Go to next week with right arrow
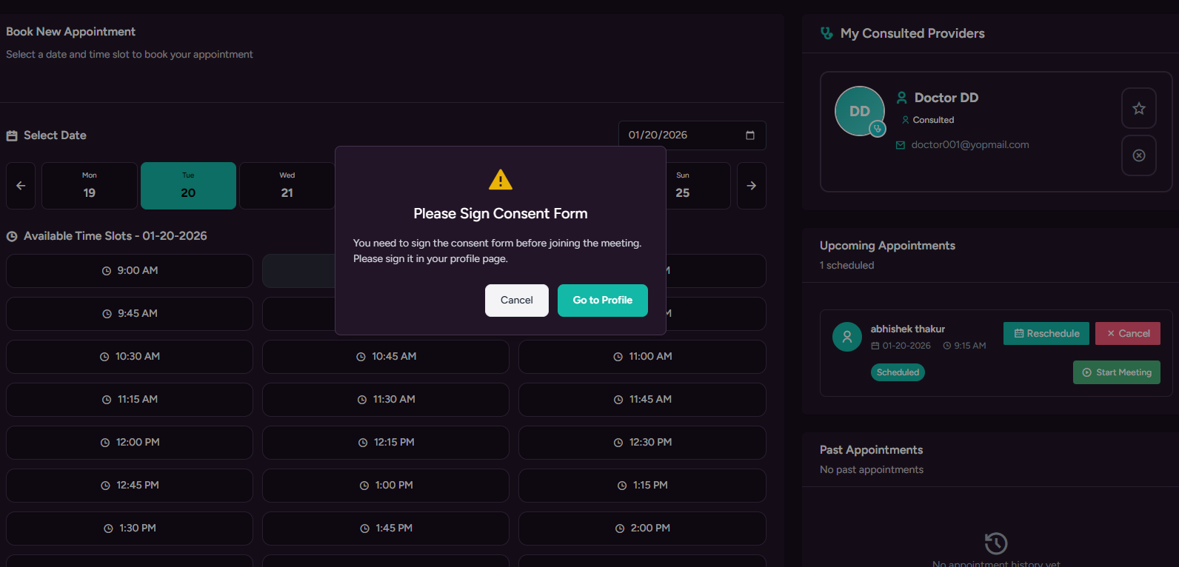The width and height of the screenshot is (1179, 567). click(751, 186)
